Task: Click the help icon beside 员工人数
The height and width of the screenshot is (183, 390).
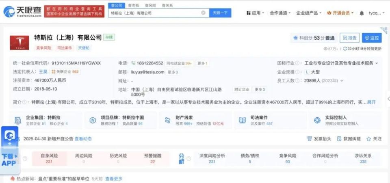Action: [298, 81]
